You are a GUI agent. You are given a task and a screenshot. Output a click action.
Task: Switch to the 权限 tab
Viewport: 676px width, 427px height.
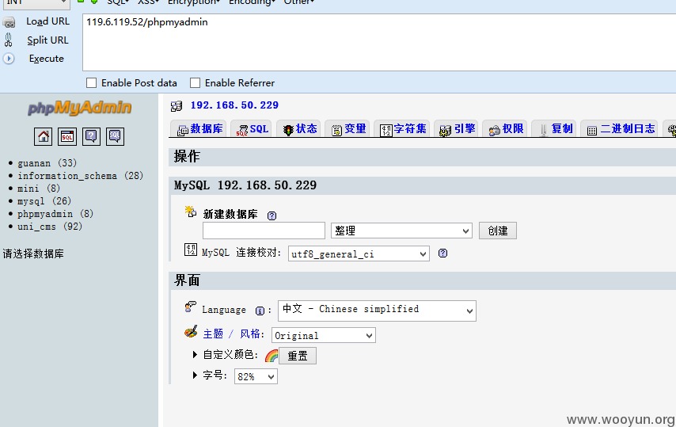point(505,129)
